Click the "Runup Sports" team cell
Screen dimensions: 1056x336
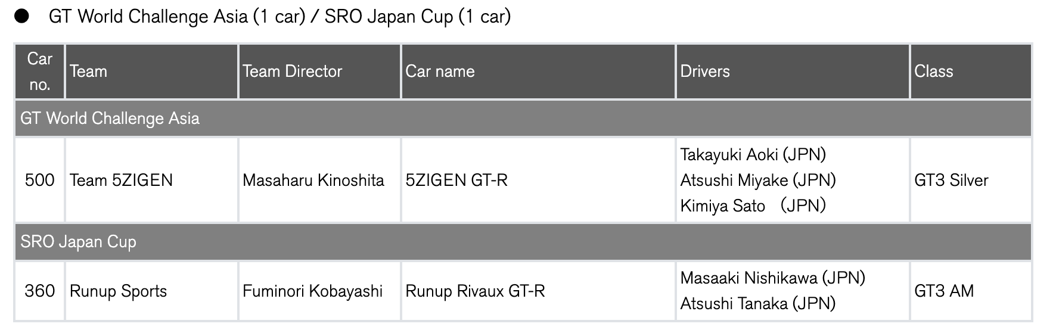pos(118,291)
